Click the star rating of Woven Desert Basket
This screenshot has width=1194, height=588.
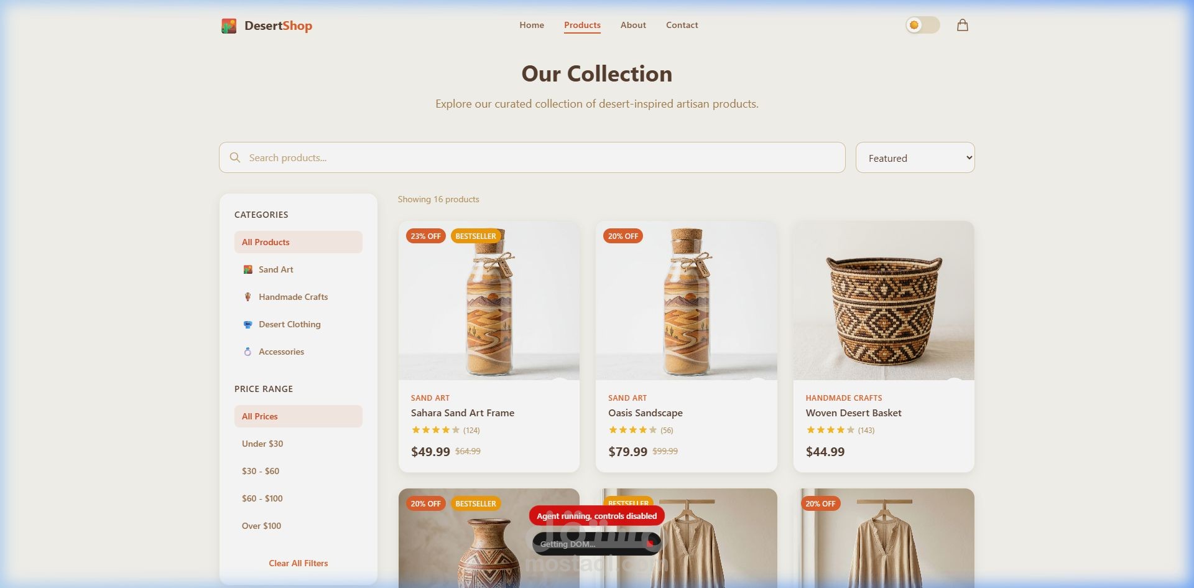point(830,430)
